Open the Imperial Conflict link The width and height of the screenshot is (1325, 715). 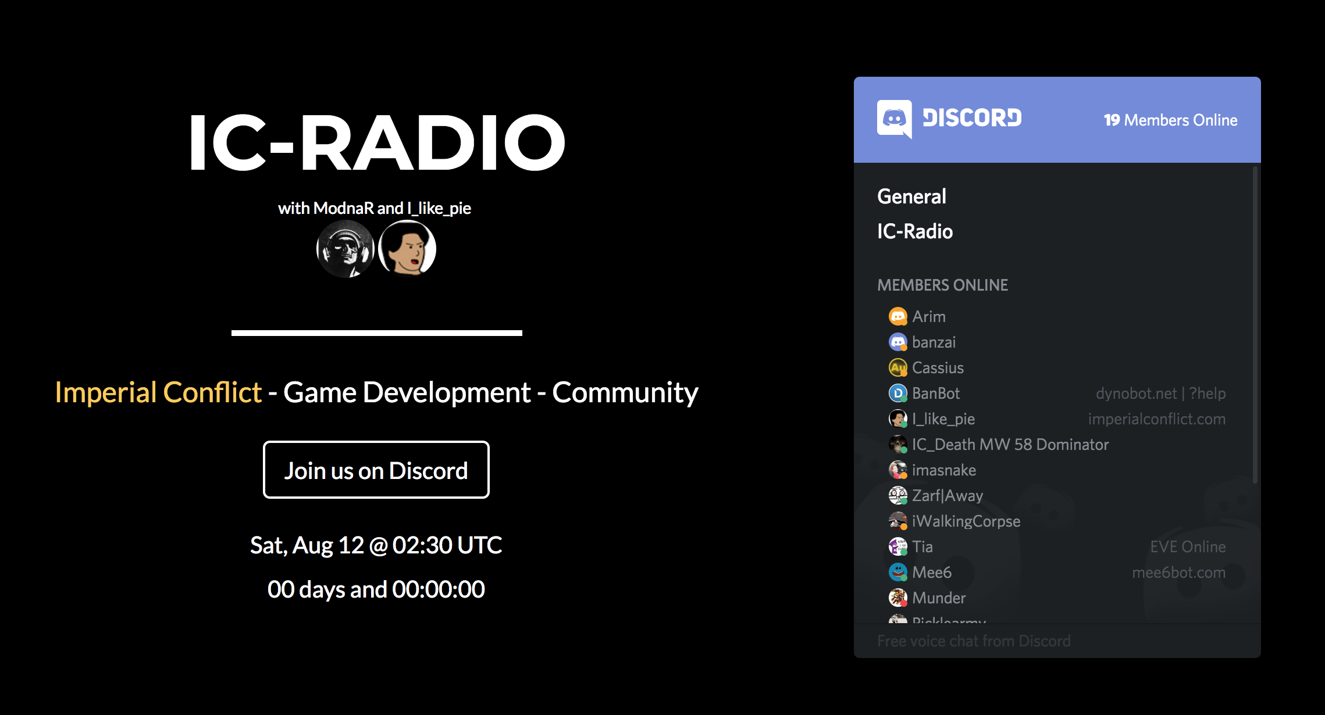(x=158, y=392)
